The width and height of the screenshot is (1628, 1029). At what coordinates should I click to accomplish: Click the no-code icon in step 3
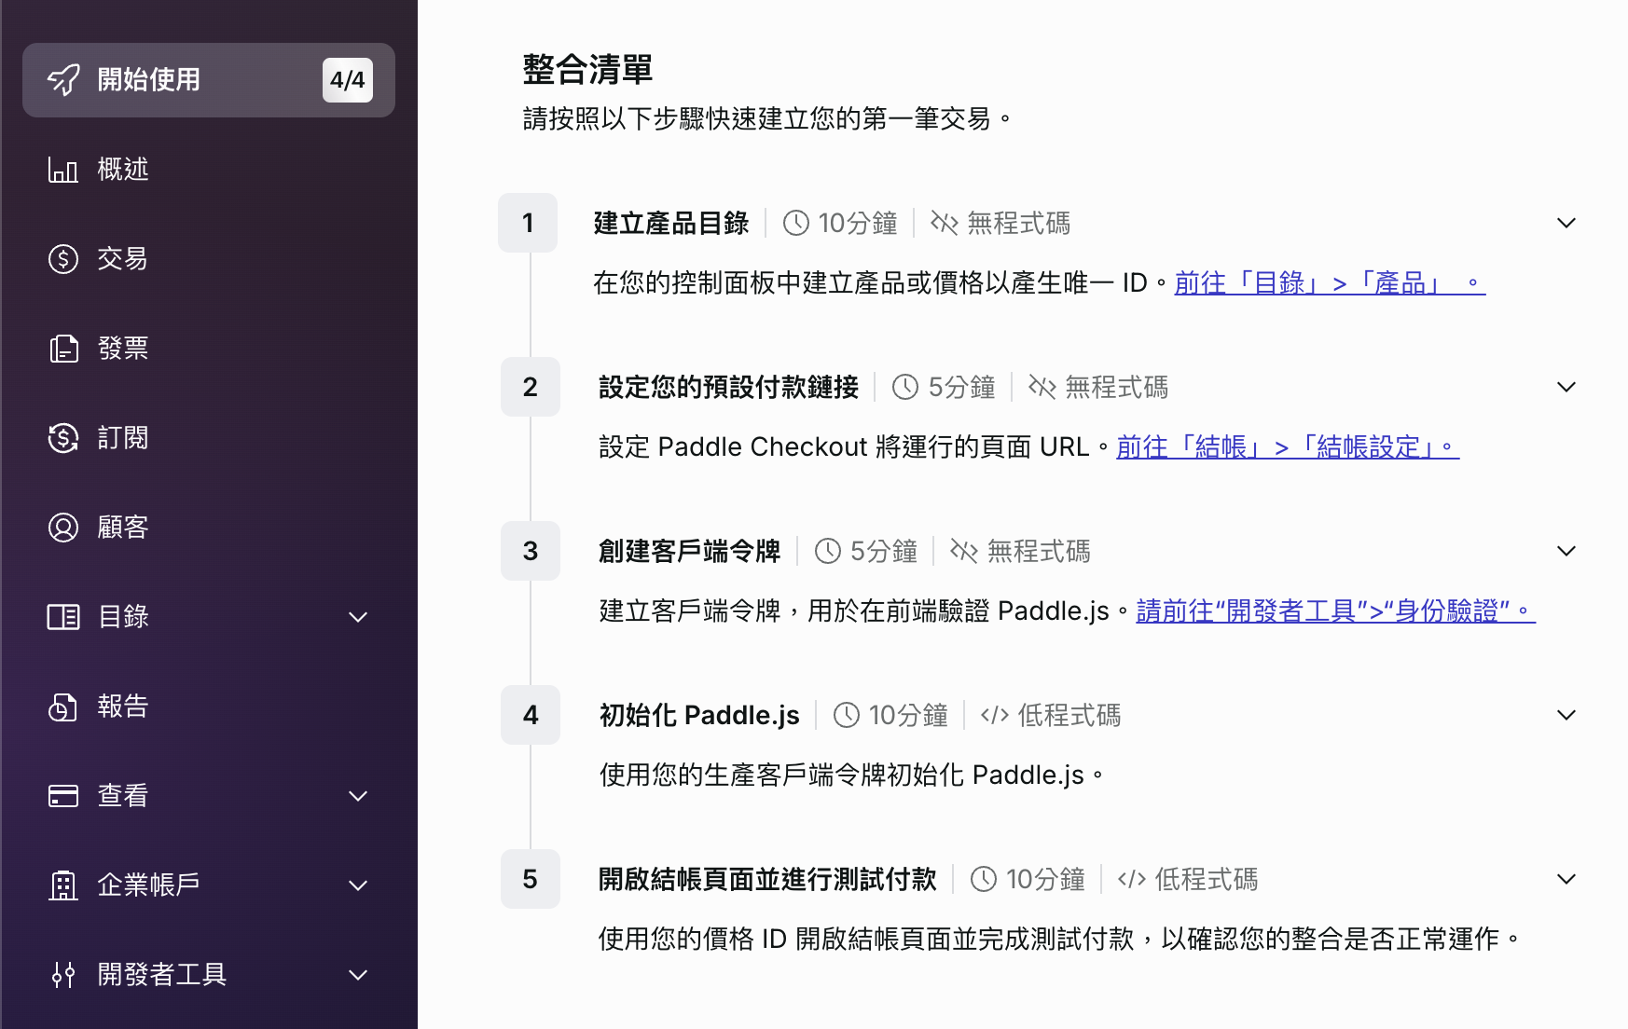coord(964,551)
